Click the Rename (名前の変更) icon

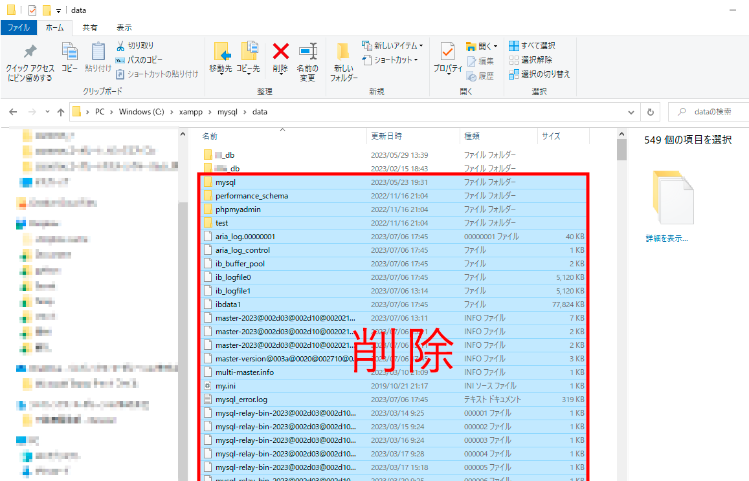[307, 52]
